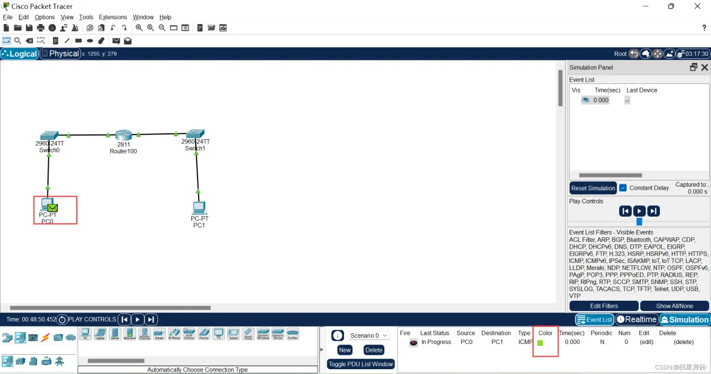Open the File menu

(8, 17)
